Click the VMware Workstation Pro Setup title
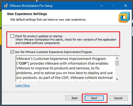 pyautogui.click(x=31, y=6)
